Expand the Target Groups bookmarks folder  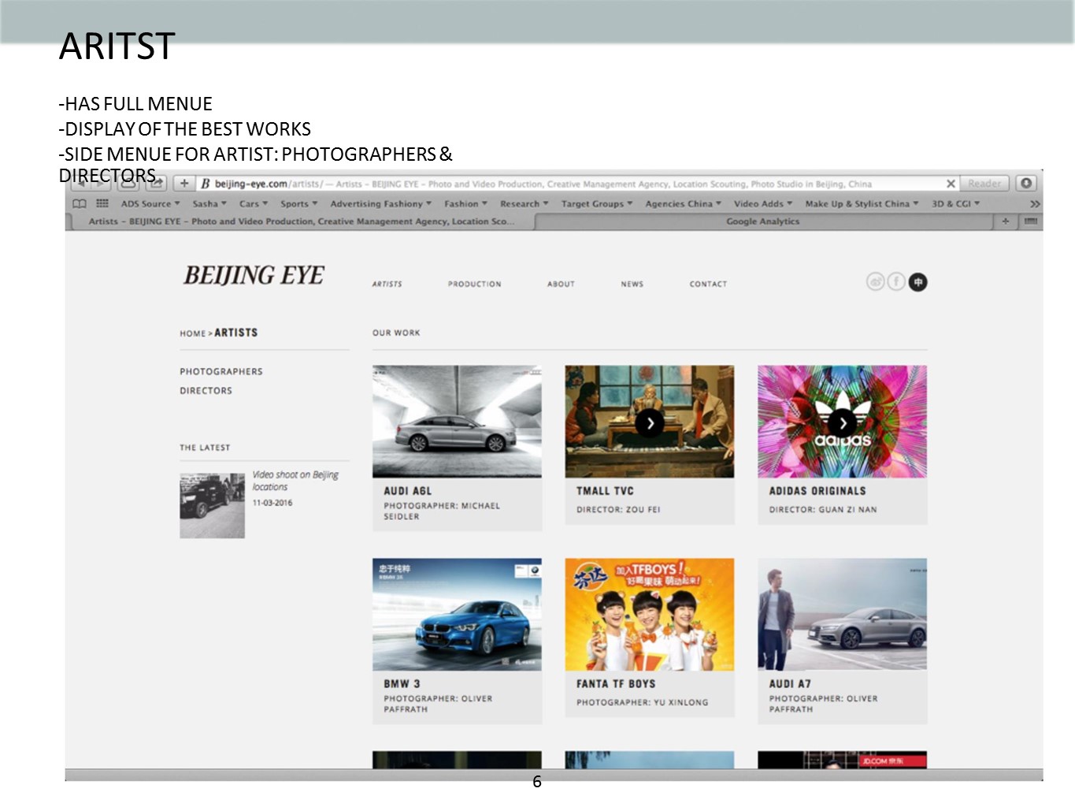click(x=597, y=203)
